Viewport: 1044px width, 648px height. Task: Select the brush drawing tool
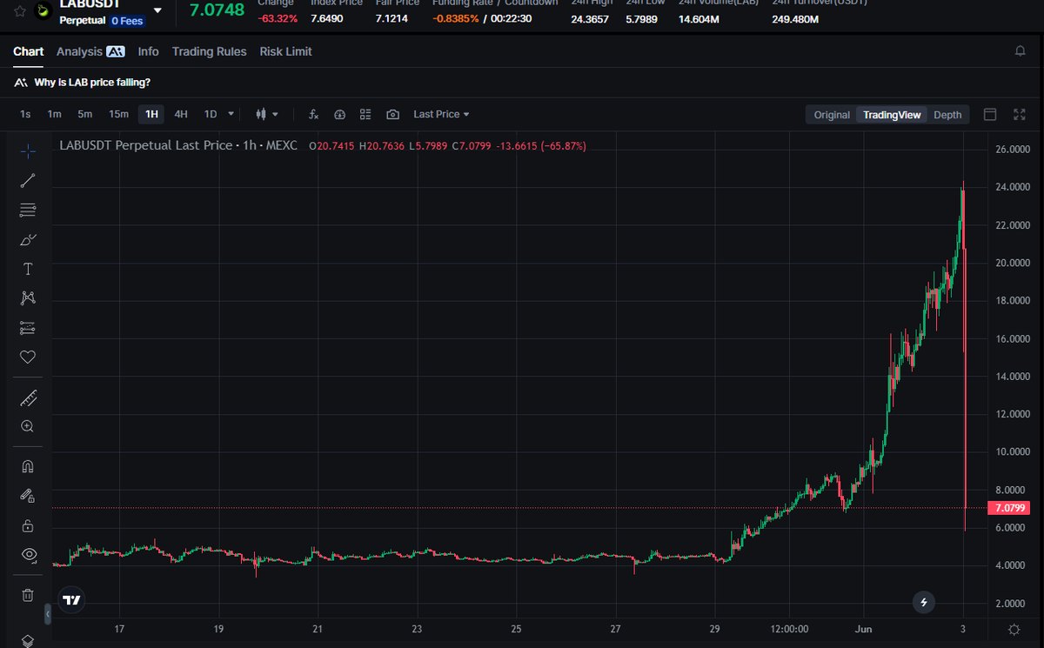coord(28,239)
